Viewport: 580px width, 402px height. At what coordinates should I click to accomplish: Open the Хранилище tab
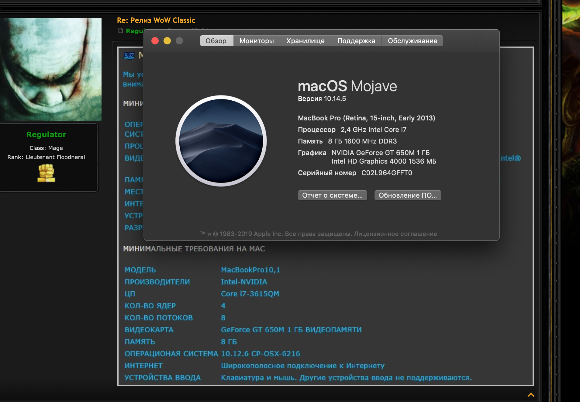305,41
